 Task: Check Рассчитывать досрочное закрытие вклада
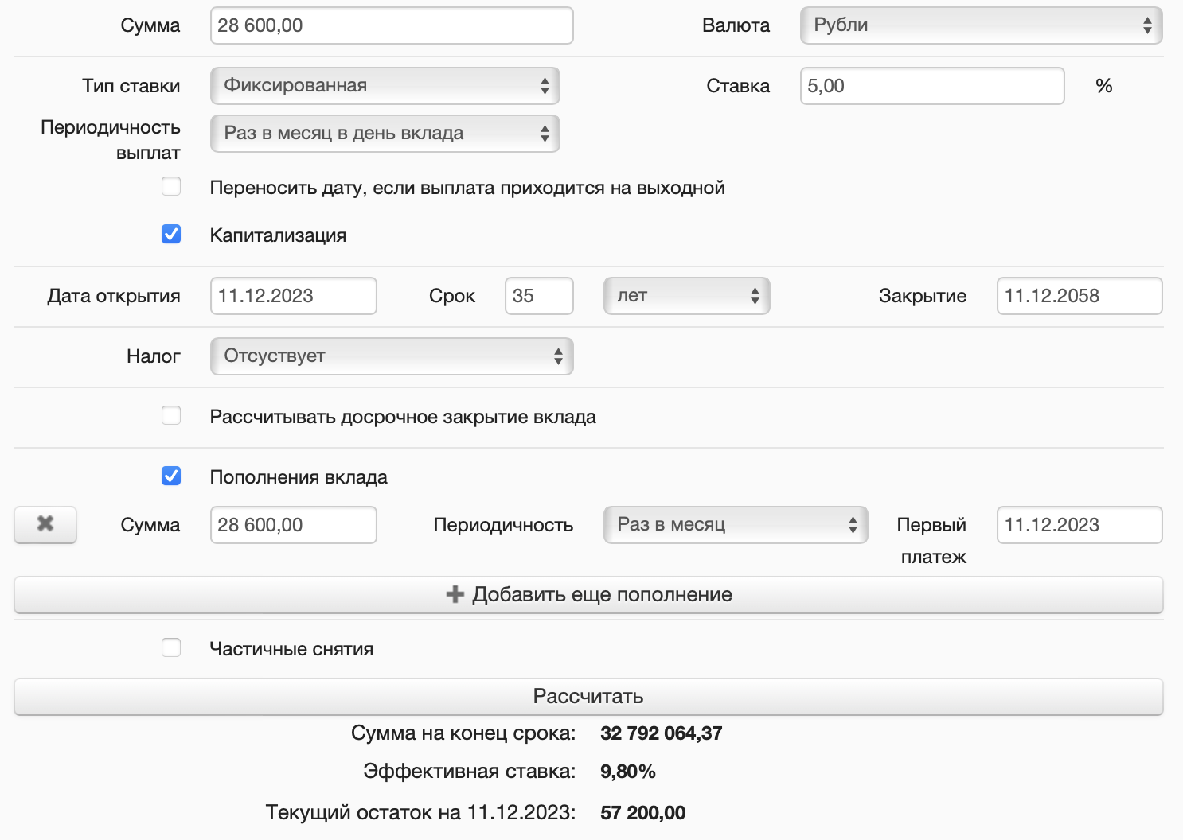coord(171,416)
